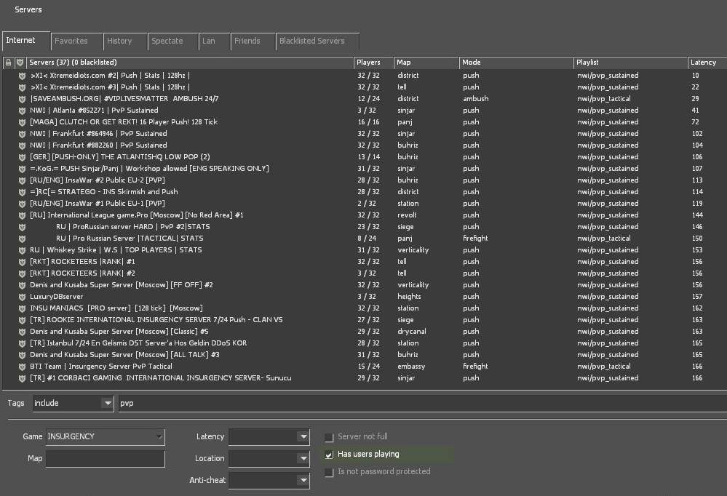Click shield icon of ROCKETEERS |RANK| #2 row
The width and height of the screenshot is (727, 496).
tap(22, 273)
